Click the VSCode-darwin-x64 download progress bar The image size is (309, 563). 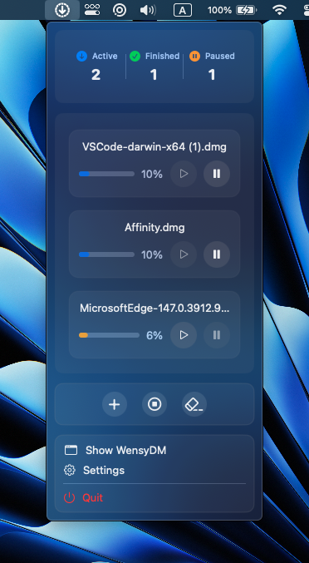(x=106, y=174)
